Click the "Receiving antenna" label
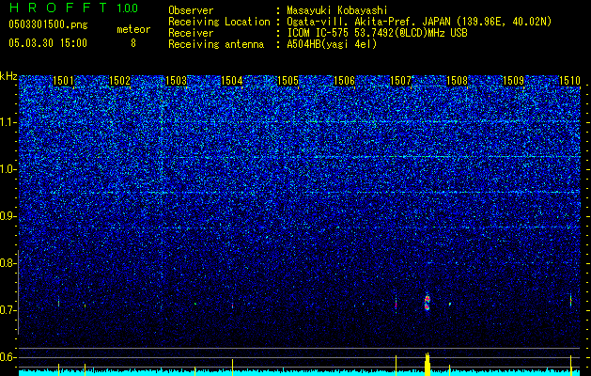The width and height of the screenshot is (591, 376). point(216,44)
